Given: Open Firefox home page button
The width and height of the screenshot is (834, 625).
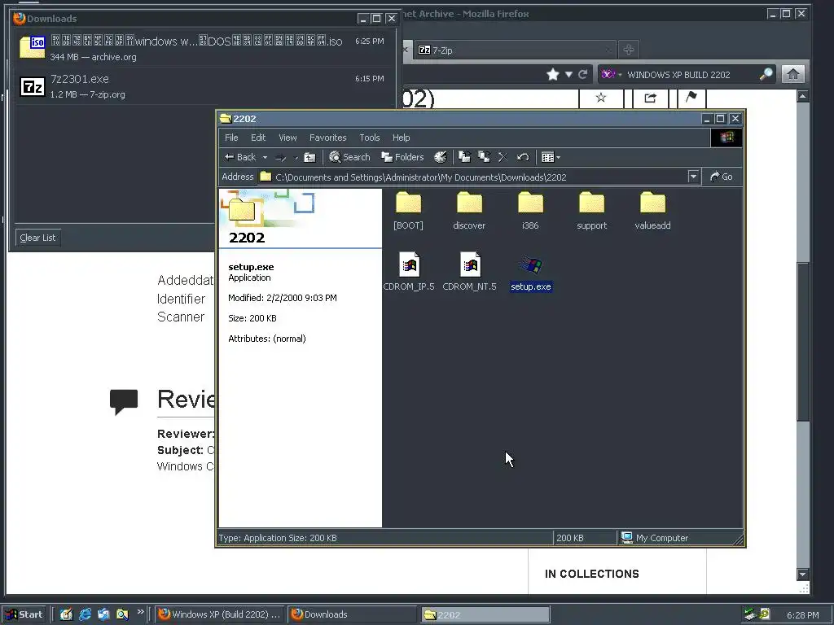Looking at the screenshot, I should pos(793,74).
